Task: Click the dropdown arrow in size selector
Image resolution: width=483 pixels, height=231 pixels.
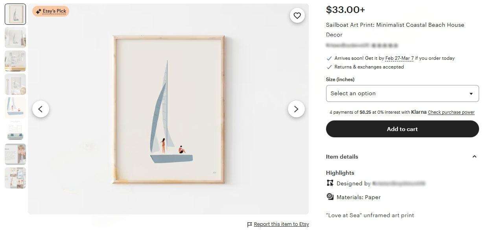Action: click(471, 94)
